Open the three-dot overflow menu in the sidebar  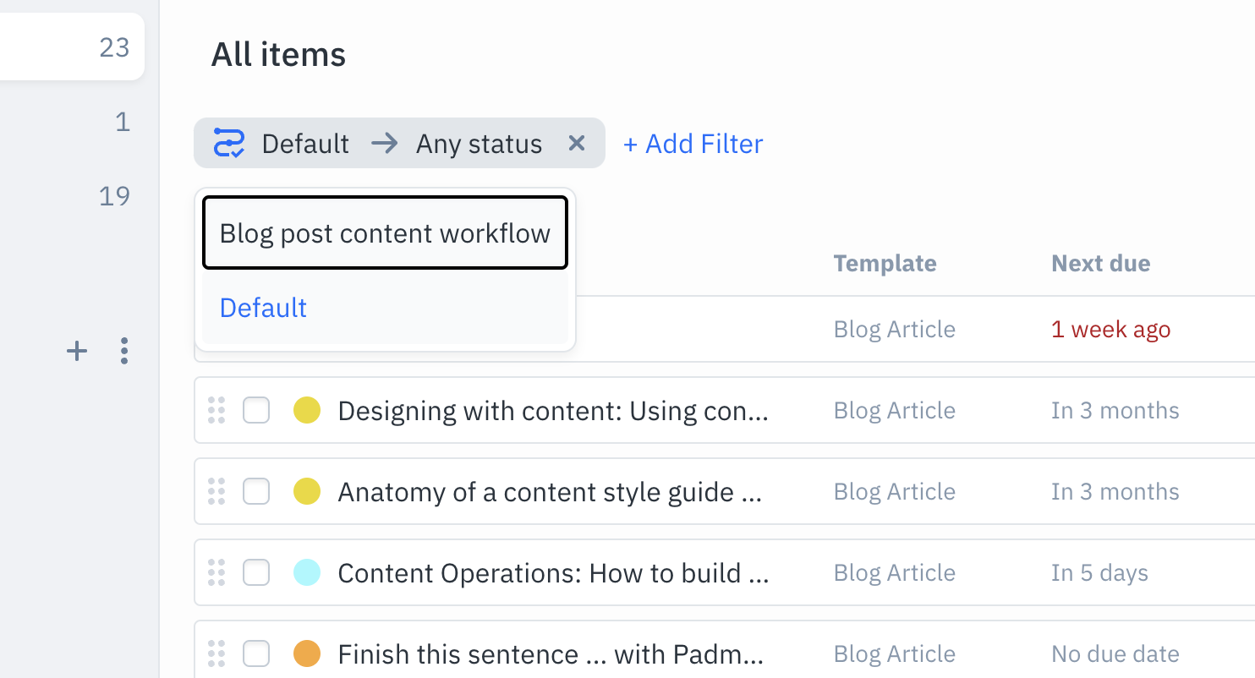point(123,351)
